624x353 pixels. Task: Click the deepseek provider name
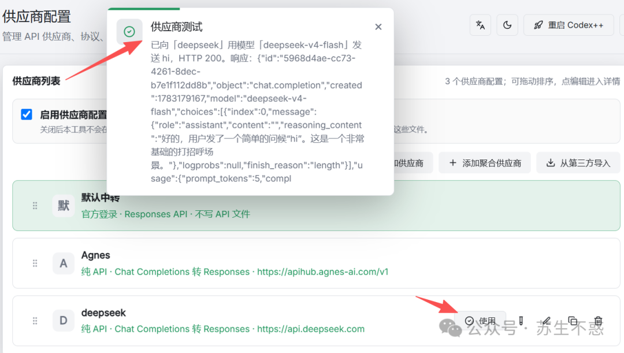tap(103, 313)
